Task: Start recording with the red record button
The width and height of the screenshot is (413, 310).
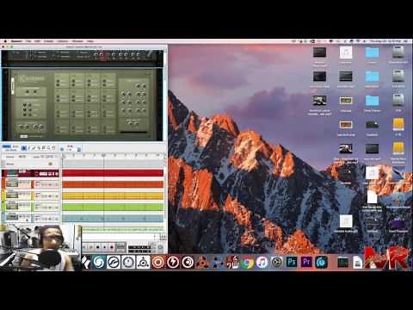Action: point(112,247)
